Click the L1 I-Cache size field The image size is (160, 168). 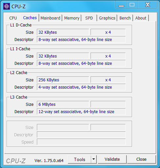point(63,56)
